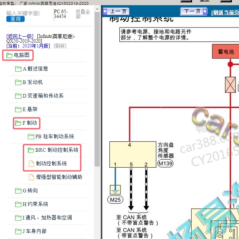239x239 pixels.
Task: Go to previous page with 上一页 button
Action: [x=116, y=11]
